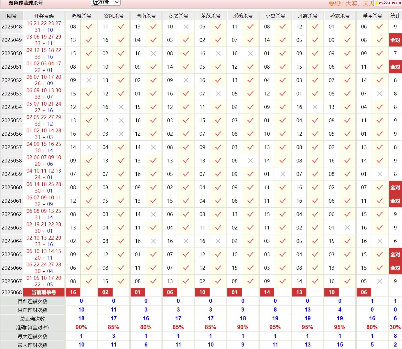402x349 pixels.
Task: Click current kill number 14 under 小旻杀号
Action: [x=267, y=292]
